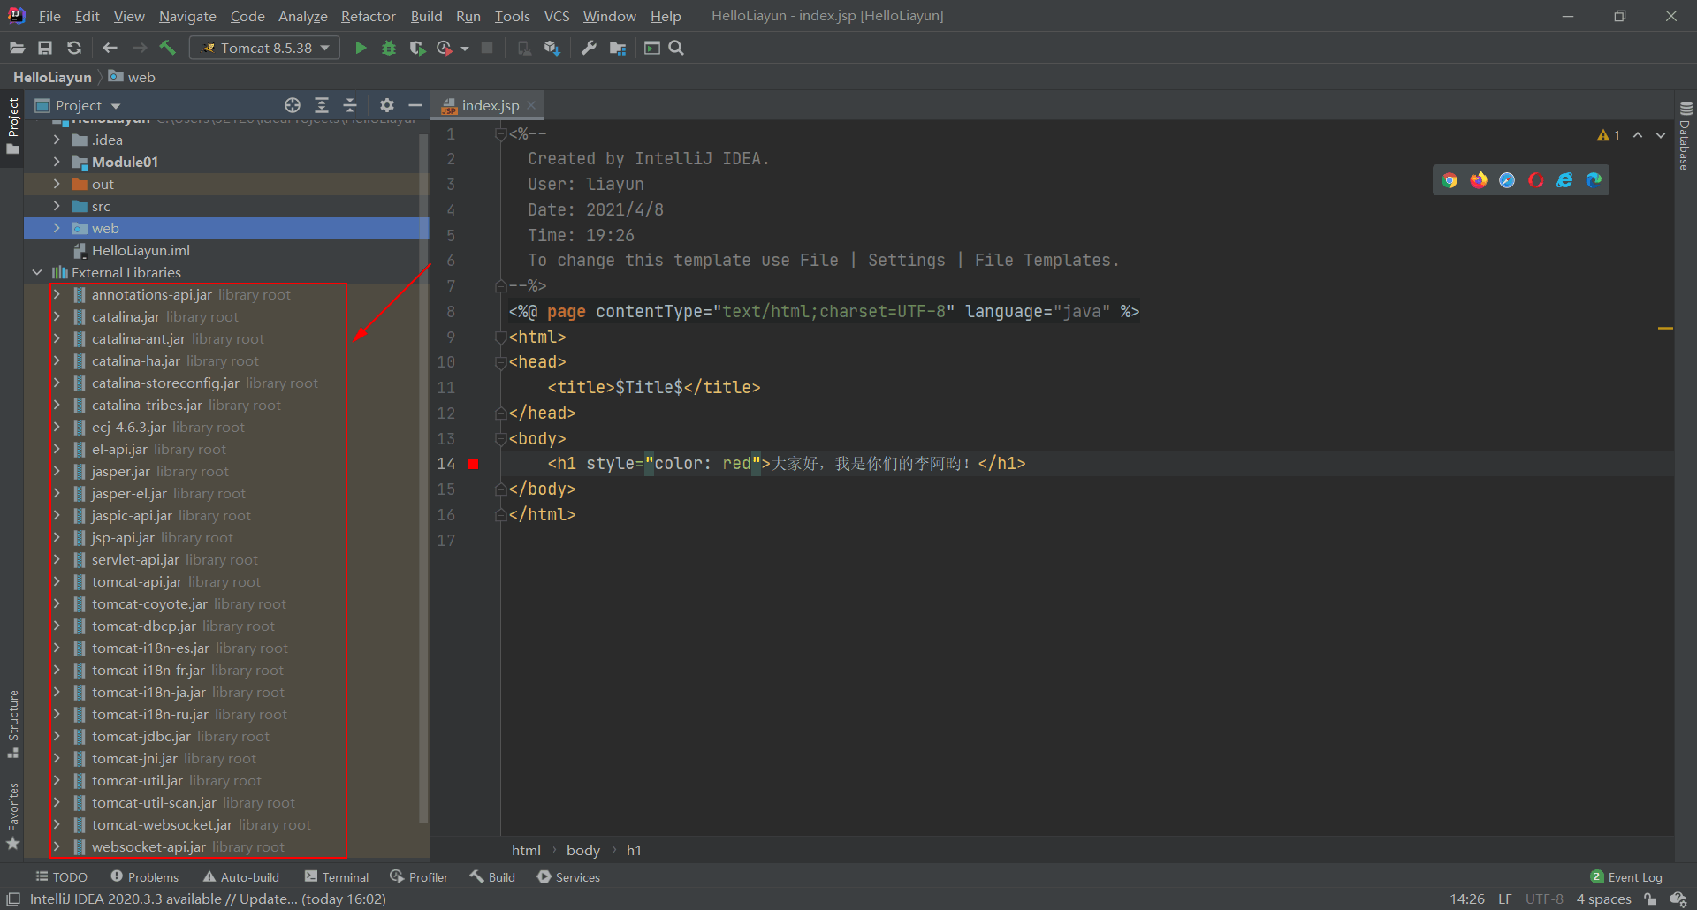Screen dimensions: 1697x910
Task: Preview page in Firefox browser icon
Action: (1479, 180)
